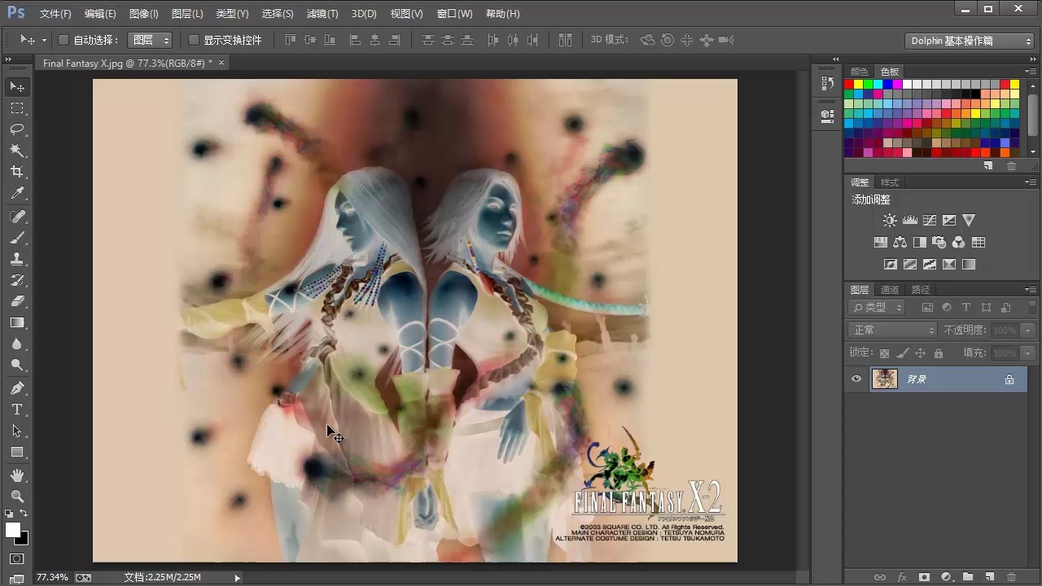The width and height of the screenshot is (1042, 586).
Task: Open the 正常 blend mode dropdown
Action: pyautogui.click(x=893, y=330)
